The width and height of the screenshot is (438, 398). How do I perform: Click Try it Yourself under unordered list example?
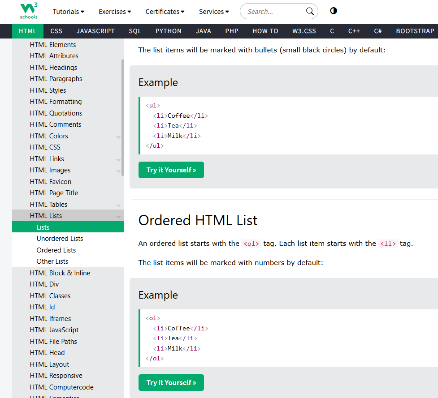click(x=171, y=170)
